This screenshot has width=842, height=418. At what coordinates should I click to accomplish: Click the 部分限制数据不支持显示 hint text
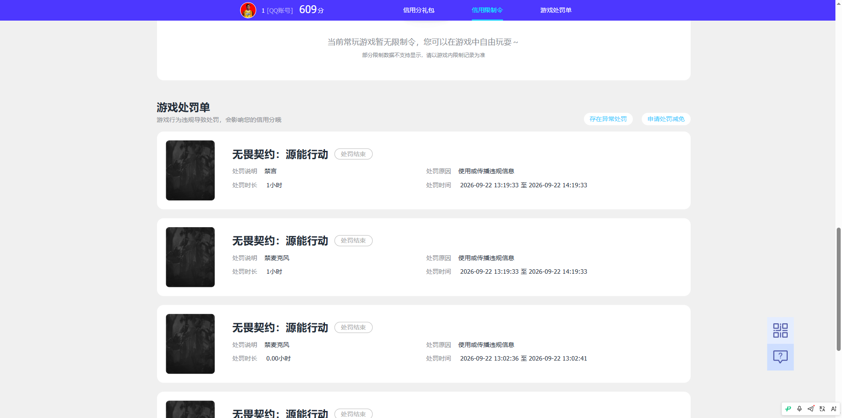click(x=424, y=55)
